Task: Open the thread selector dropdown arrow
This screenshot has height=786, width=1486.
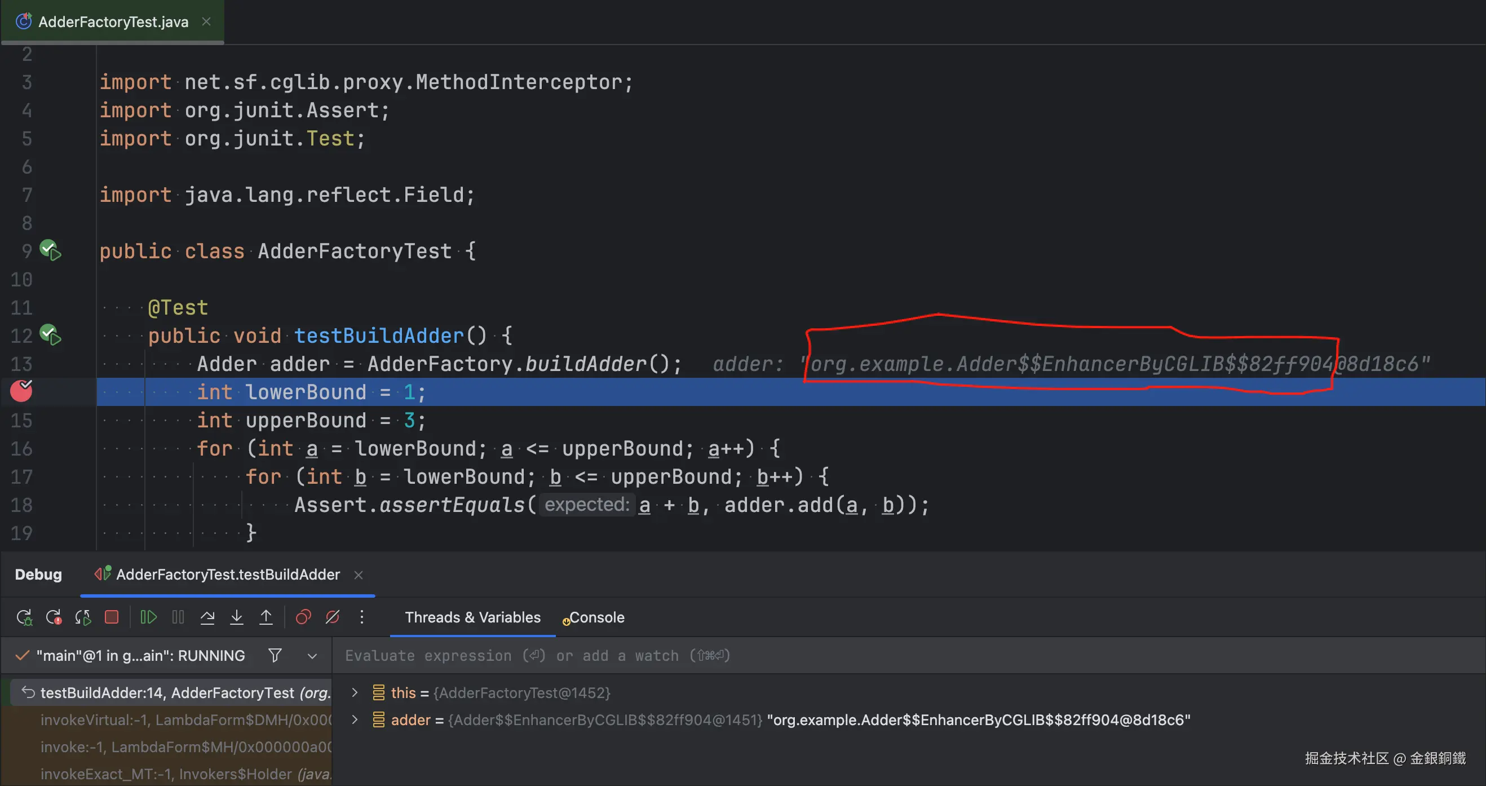Action: 312,656
